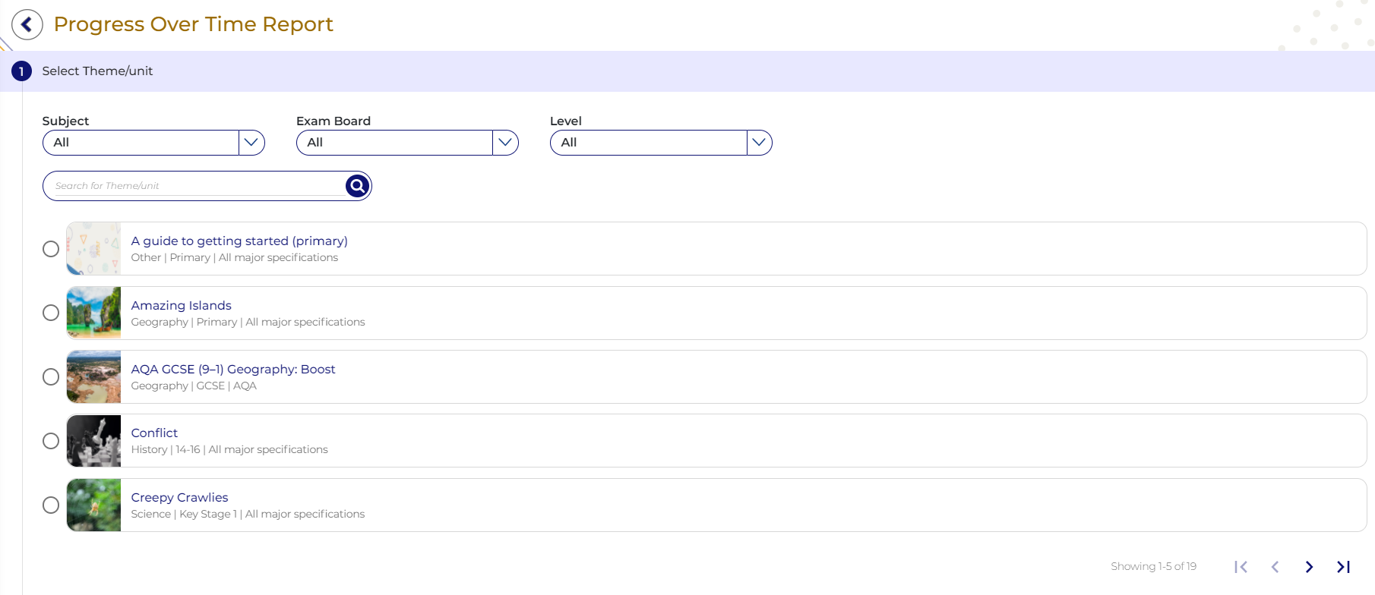The height and width of the screenshot is (595, 1375).
Task: Choose the Creepy Crawlies radio option
Action: pyautogui.click(x=51, y=505)
